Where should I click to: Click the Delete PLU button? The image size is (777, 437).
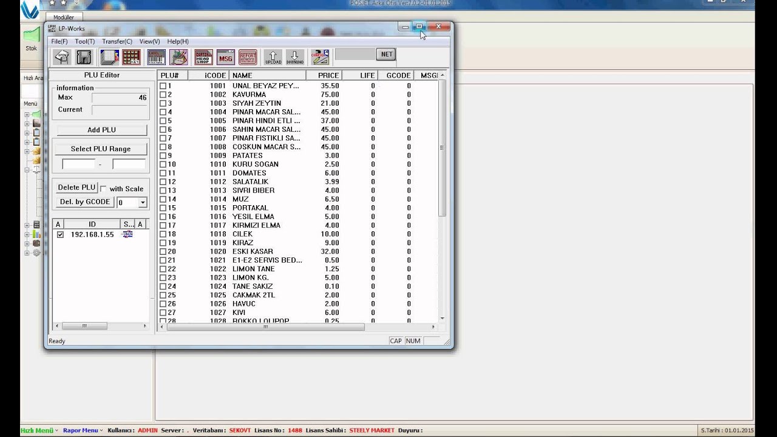pos(76,188)
